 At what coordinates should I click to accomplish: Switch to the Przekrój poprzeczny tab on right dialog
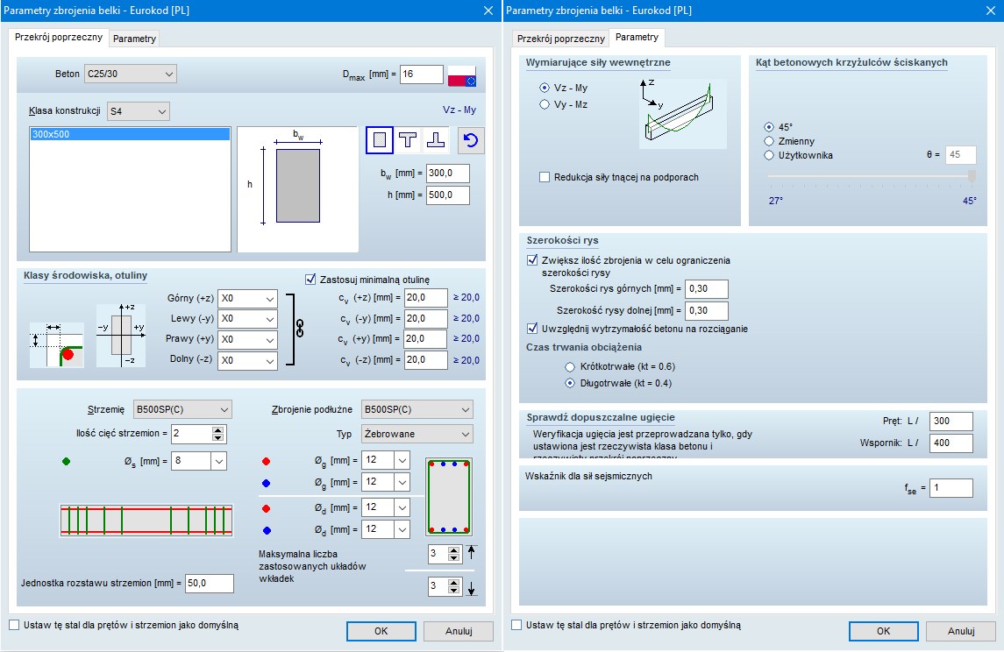point(562,39)
